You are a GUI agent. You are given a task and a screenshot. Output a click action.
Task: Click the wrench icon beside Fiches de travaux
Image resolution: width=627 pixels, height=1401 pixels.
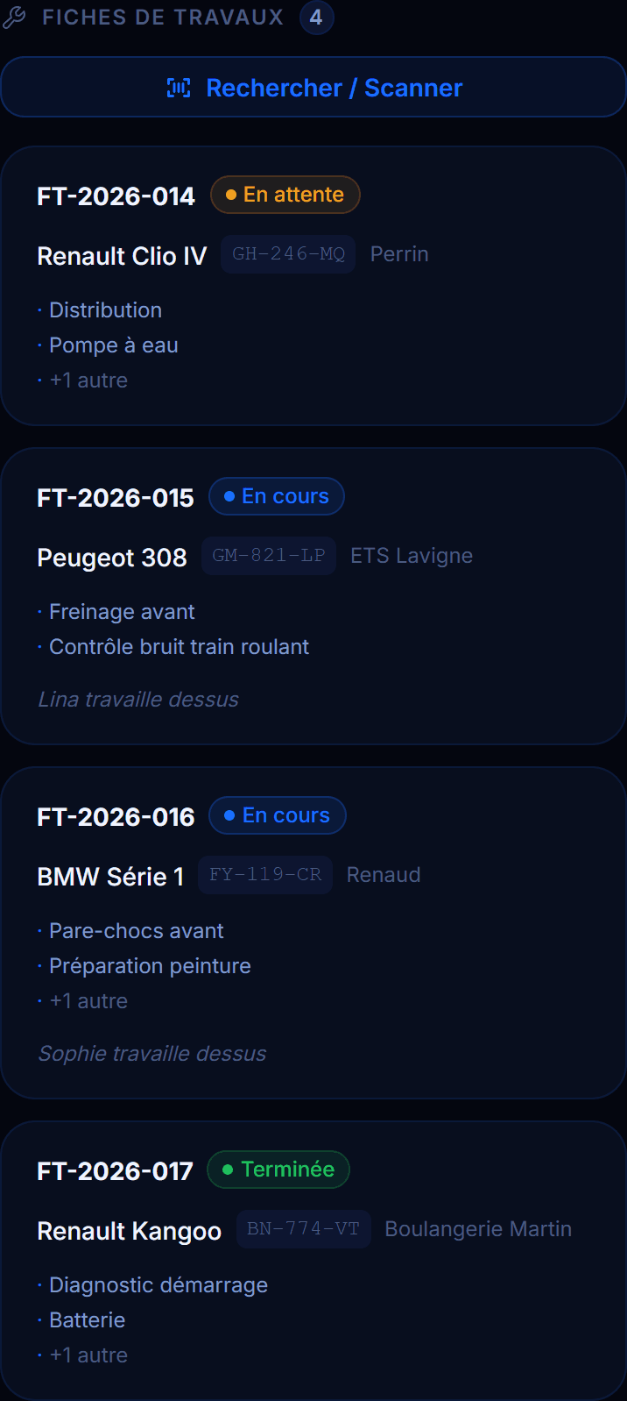14,18
